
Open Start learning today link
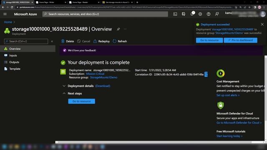pyautogui.click(x=229, y=136)
